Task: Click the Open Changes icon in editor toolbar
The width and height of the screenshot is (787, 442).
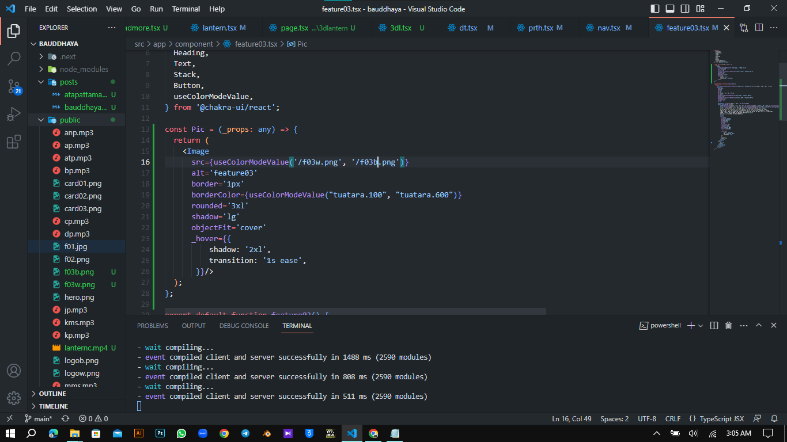Action: 744,28
